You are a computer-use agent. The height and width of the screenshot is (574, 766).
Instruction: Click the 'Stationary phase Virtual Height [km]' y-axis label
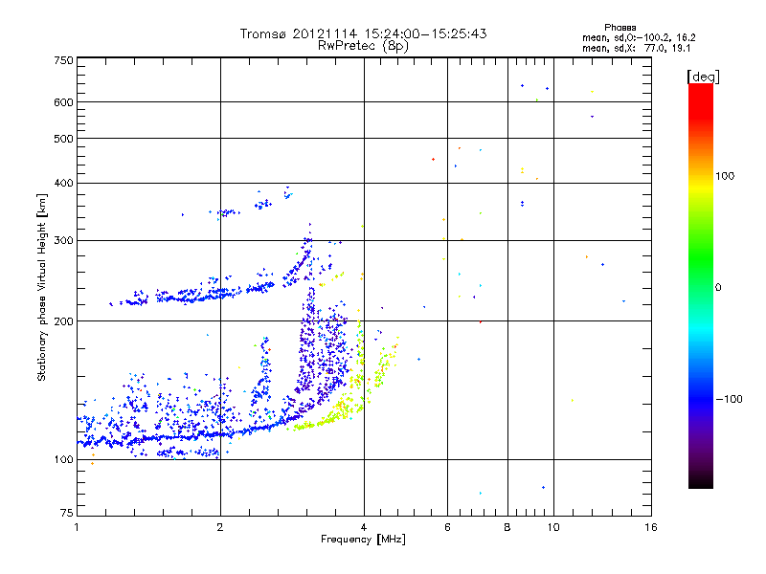pos(42,287)
